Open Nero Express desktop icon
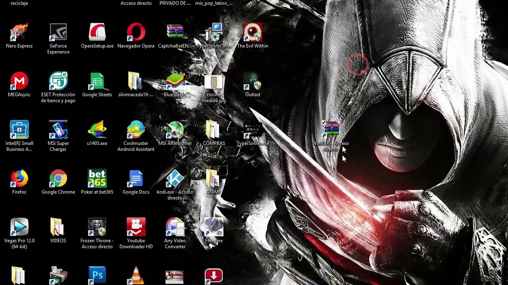The width and height of the screenshot is (508, 285). 19,32
